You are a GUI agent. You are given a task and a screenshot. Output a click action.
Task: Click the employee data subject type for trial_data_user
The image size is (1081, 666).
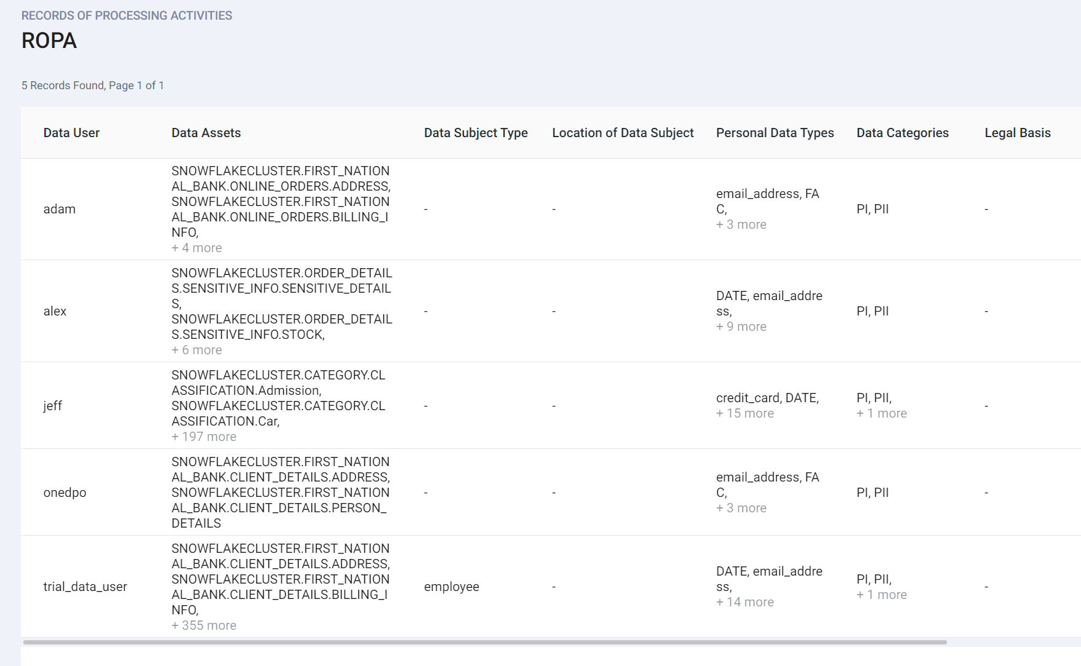coord(451,586)
